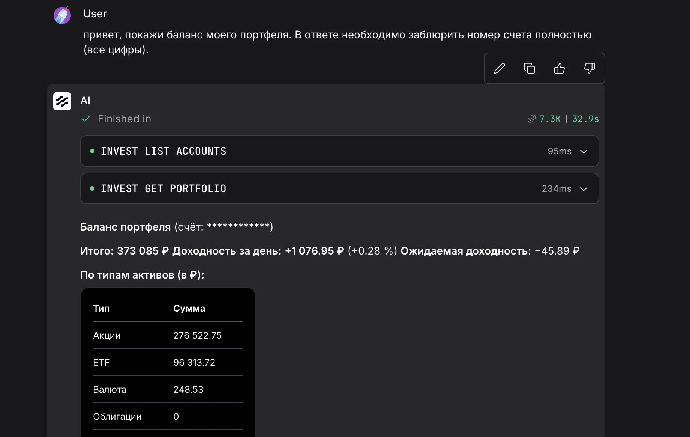Click the Тип column header

point(101,308)
